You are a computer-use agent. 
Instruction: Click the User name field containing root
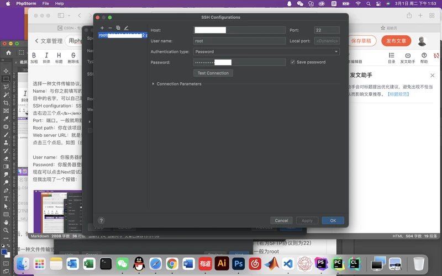click(x=240, y=41)
